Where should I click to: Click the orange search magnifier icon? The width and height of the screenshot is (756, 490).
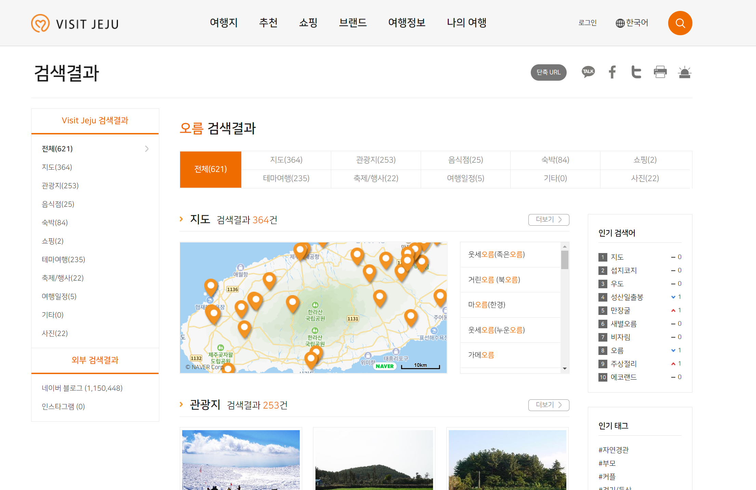pyautogui.click(x=680, y=23)
